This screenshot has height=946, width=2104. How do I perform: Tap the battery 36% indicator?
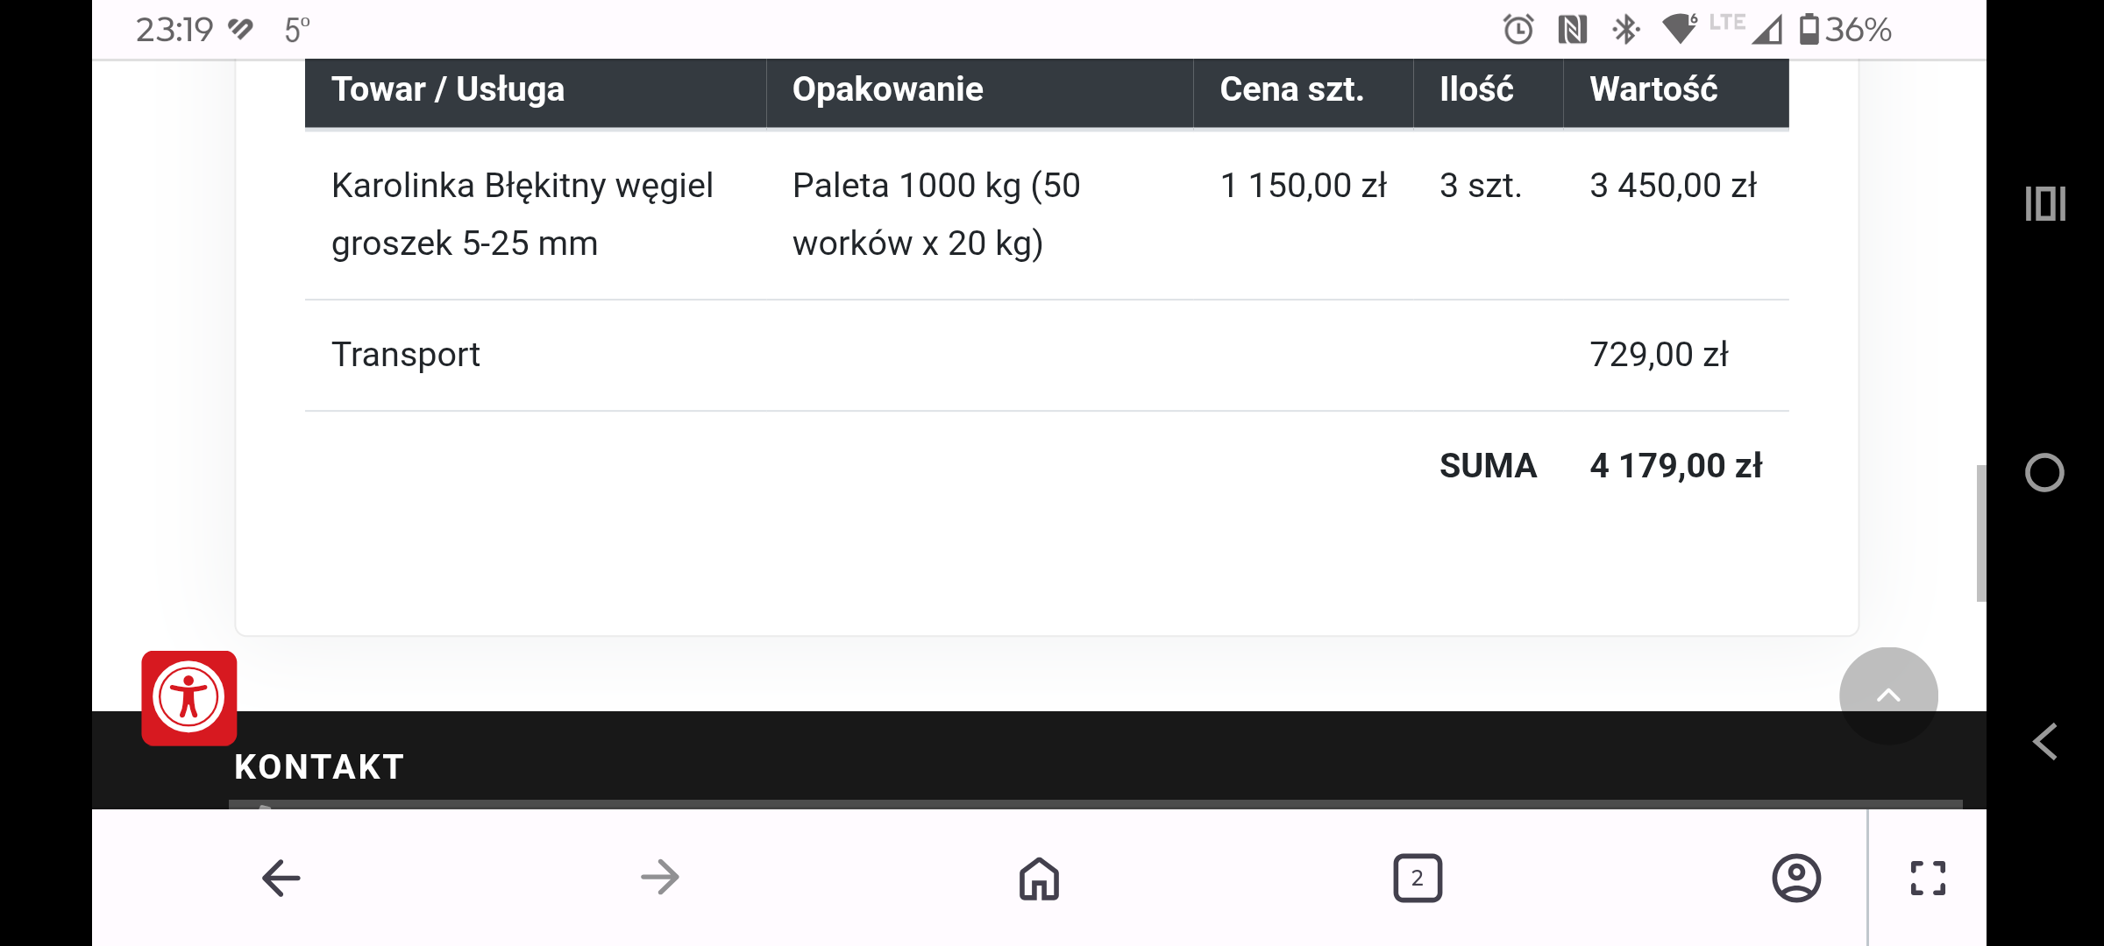tap(1845, 30)
